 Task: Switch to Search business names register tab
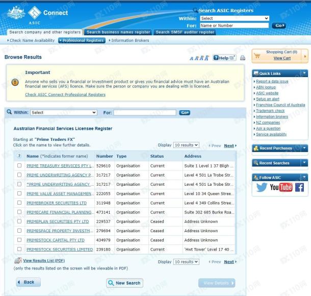pyautogui.click(x=118, y=32)
